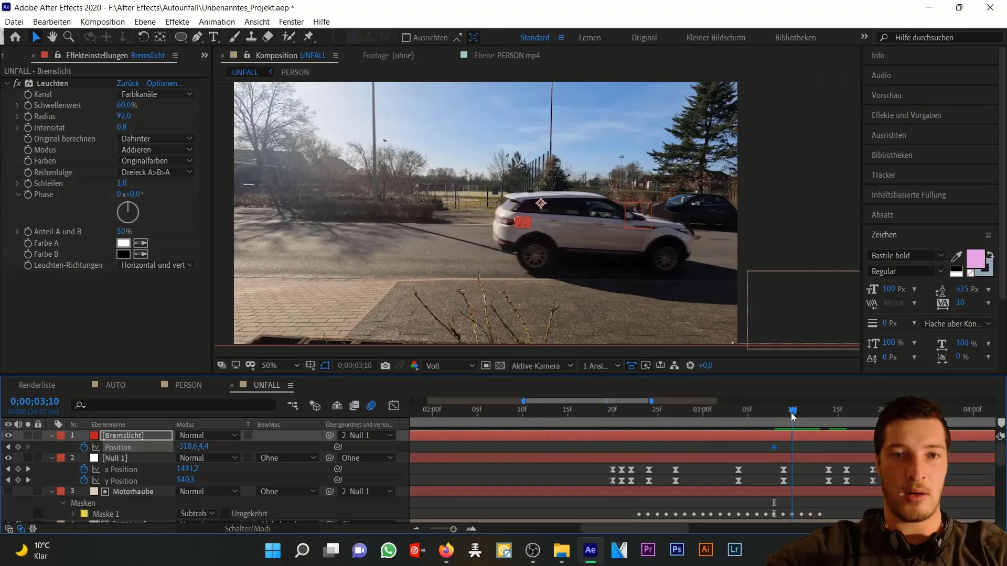Screen dimensions: 1007x566
Task: Toggle lock on Komposition UNFALL viewer
Action: tap(247, 56)
